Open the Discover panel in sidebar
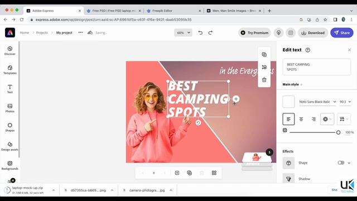 click(x=10, y=51)
